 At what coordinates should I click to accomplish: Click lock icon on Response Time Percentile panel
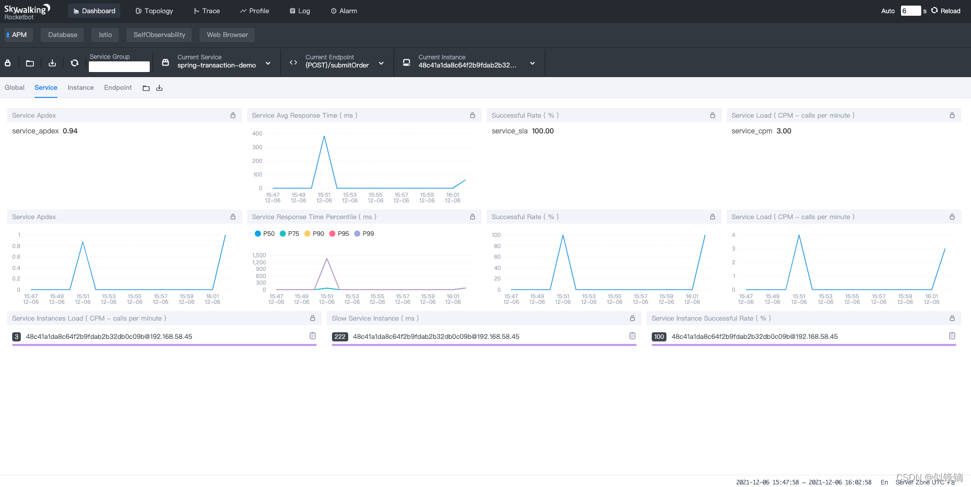point(473,217)
